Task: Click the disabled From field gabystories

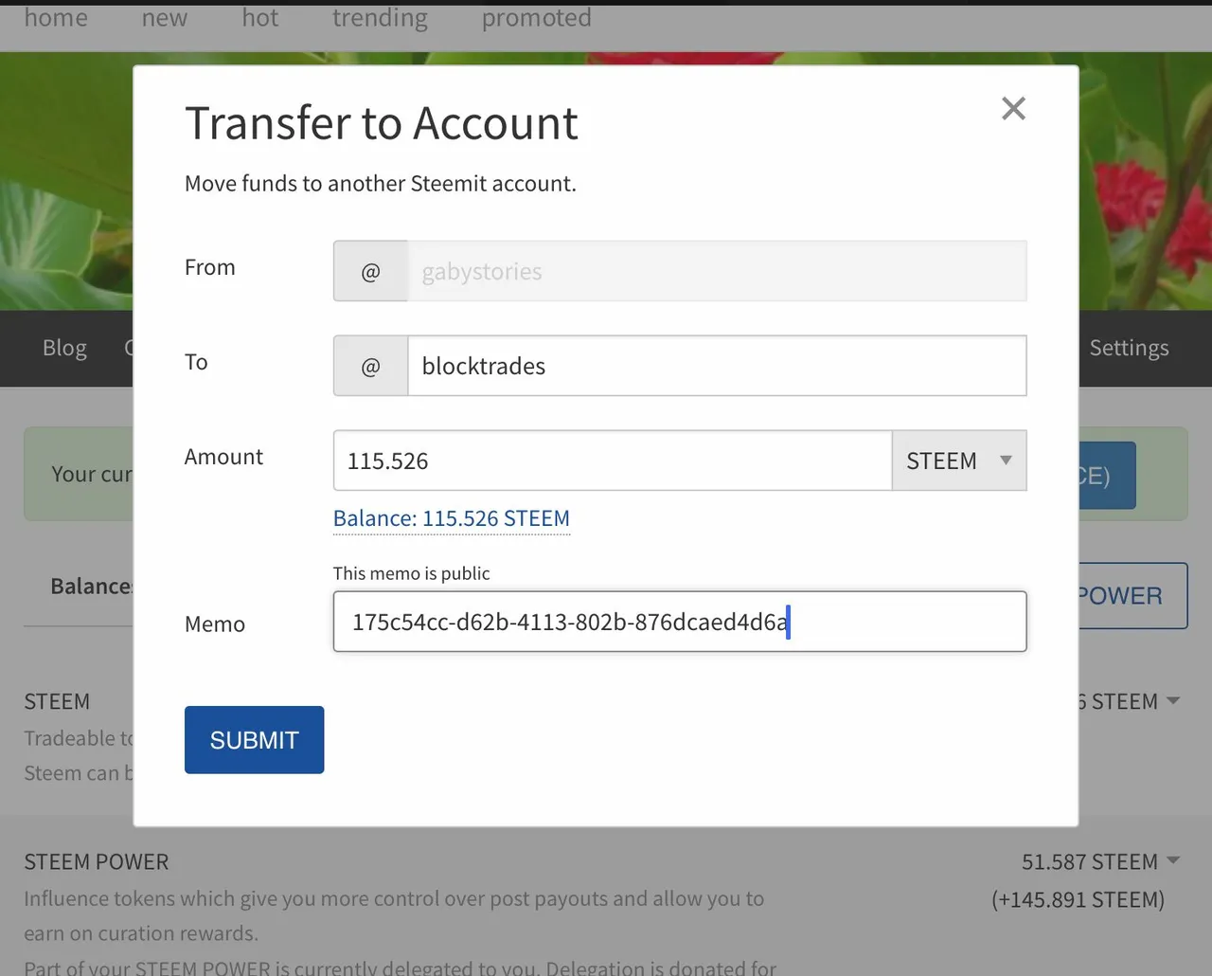Action: point(716,272)
